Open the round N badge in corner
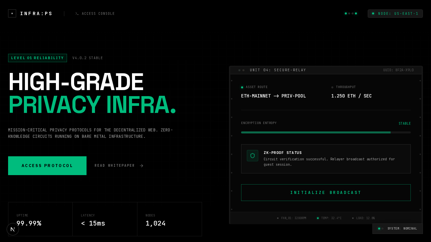The image size is (431, 242). (x=13, y=229)
